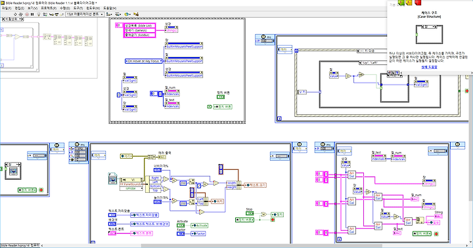Toggle the lock on the Context Help window
473x248 pixels.
[x=393, y=73]
